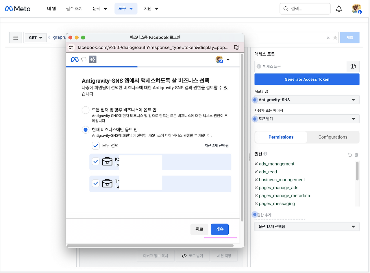Switch to the Permissions tab
Viewport: 370px width, 273px height.
281,137
